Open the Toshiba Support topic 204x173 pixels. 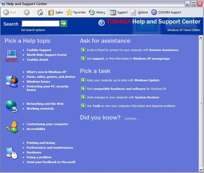click(x=39, y=50)
